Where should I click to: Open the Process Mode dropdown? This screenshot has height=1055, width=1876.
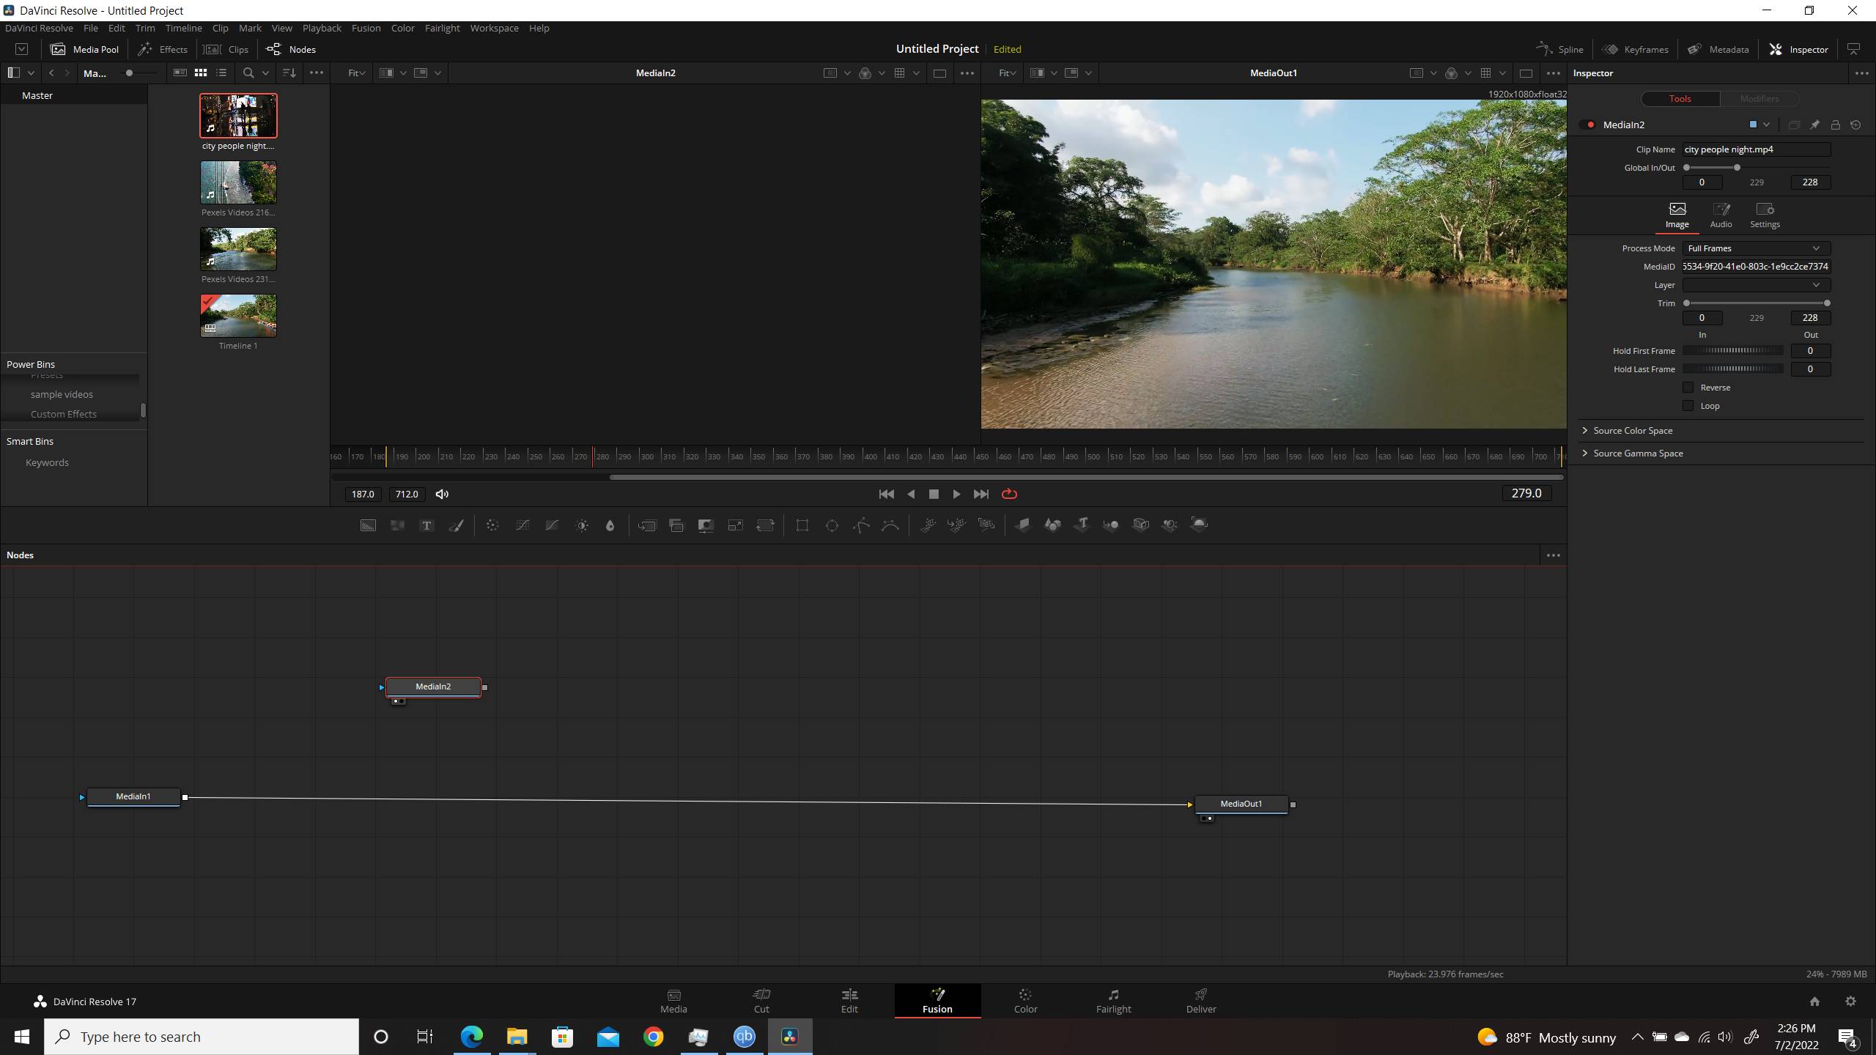1756,248
